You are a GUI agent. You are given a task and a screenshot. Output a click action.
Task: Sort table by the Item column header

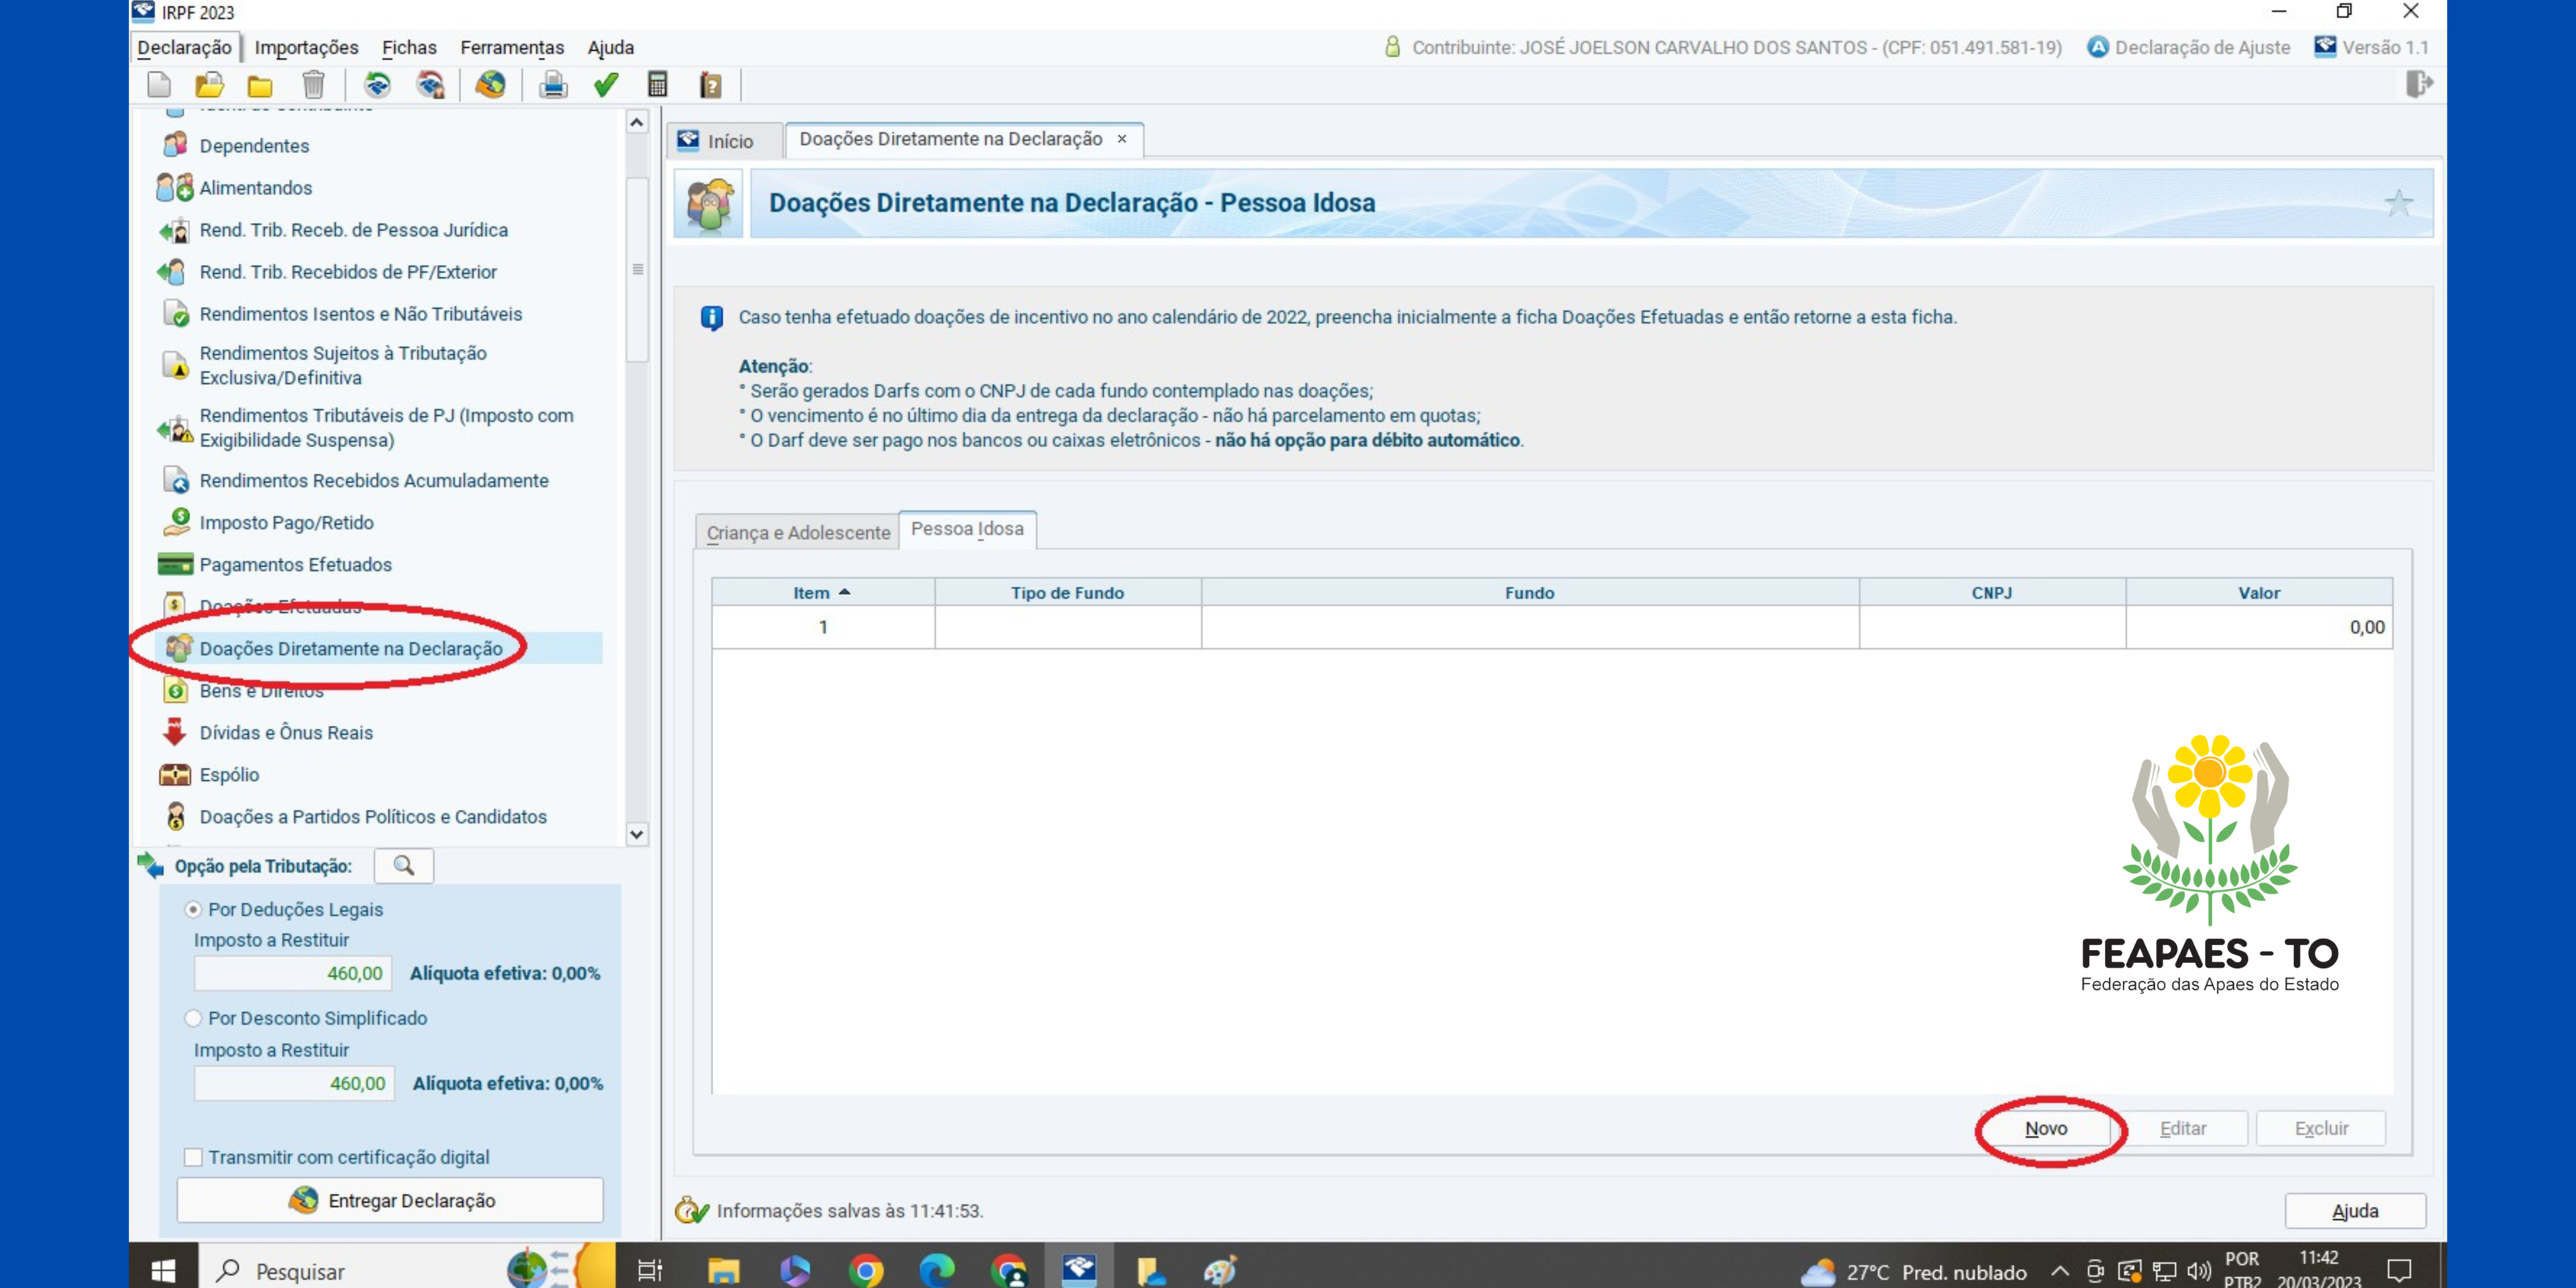822,593
